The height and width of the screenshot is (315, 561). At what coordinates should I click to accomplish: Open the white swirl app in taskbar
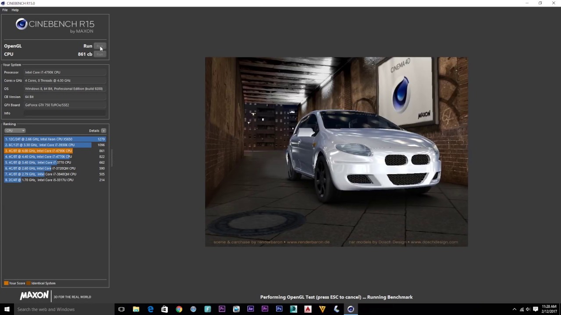point(336,309)
